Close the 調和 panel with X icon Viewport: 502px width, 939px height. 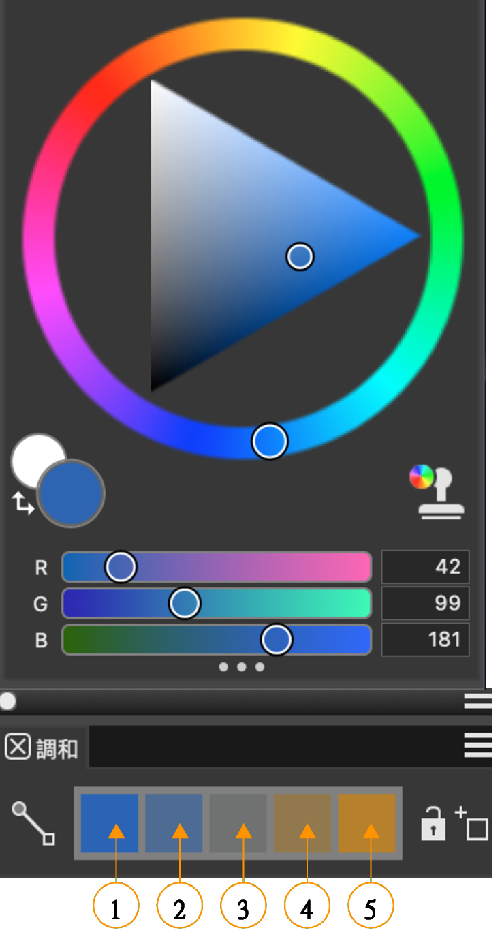[x=18, y=748]
